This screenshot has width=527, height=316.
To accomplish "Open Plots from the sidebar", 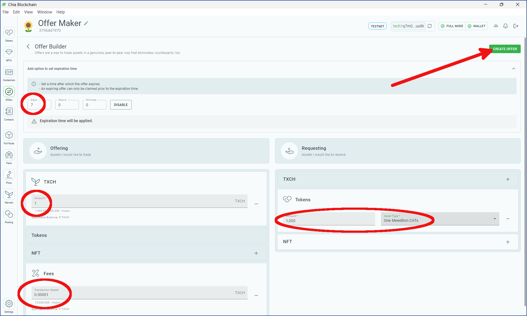I will click(x=9, y=177).
